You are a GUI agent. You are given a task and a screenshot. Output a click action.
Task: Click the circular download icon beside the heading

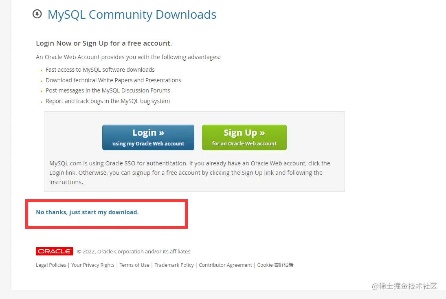(x=37, y=14)
